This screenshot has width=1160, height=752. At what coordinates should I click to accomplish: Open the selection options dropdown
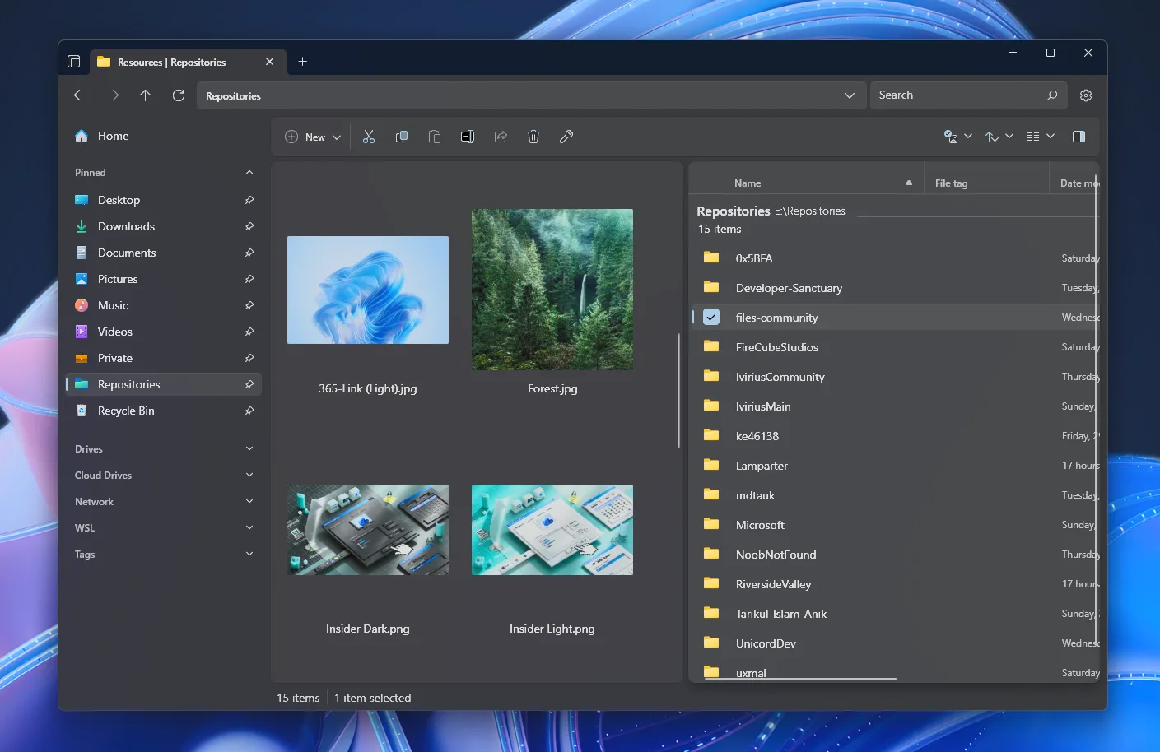[958, 137]
